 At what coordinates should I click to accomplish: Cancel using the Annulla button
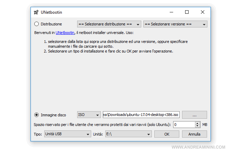click(x=194, y=134)
